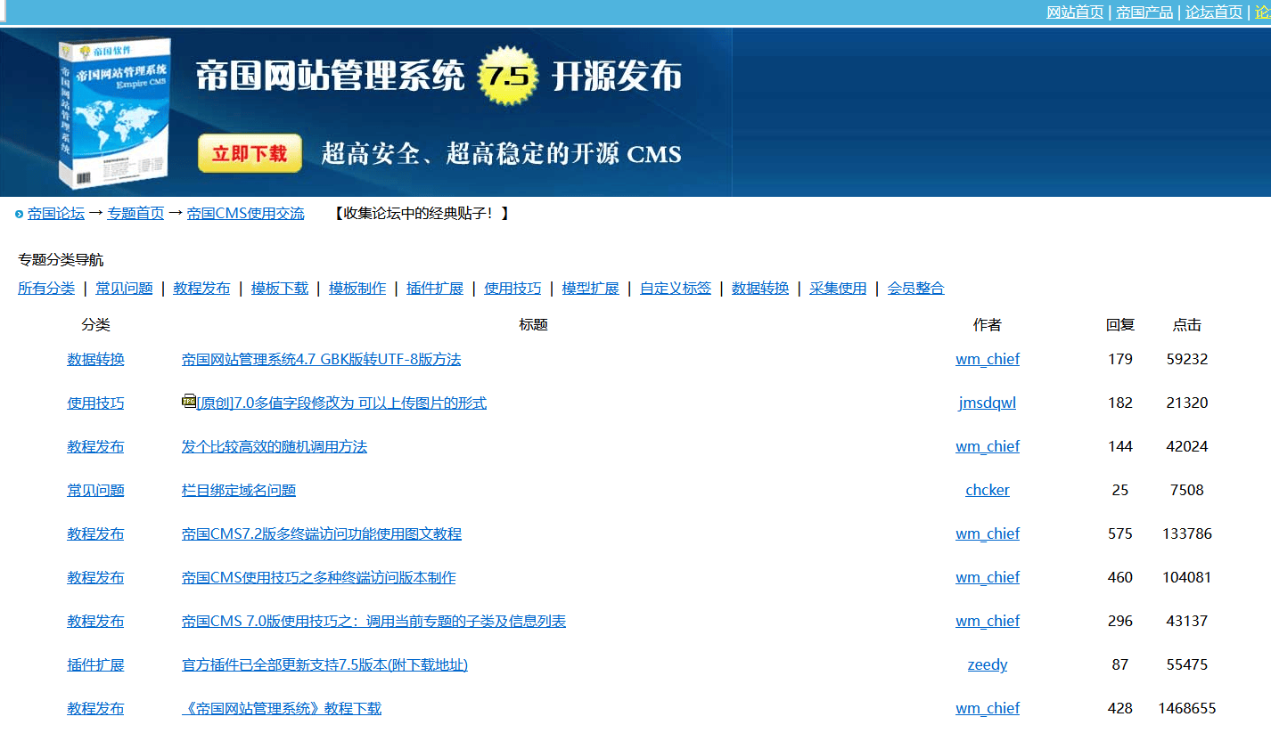
Task: Open author wm_chief on the 随机调用方法 row
Action: click(988, 447)
